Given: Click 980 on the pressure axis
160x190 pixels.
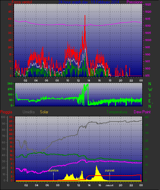Looking at the screenshot, I should (147, 68).
